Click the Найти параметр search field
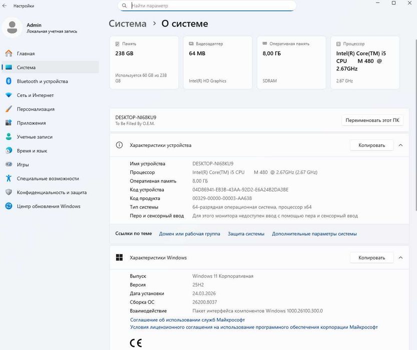This screenshot has height=350, width=417. point(210,6)
